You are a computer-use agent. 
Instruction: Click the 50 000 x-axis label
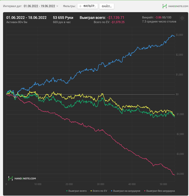pos(163,184)
